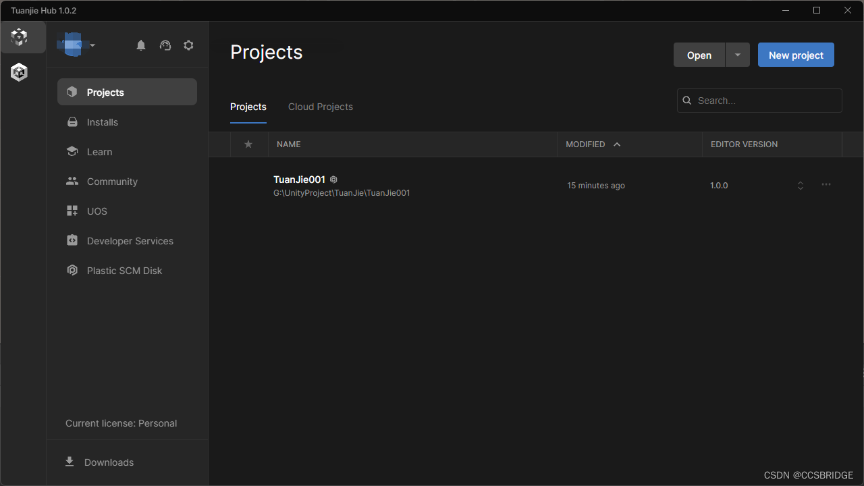
Task: Focus the project Search field
Action: click(759, 101)
